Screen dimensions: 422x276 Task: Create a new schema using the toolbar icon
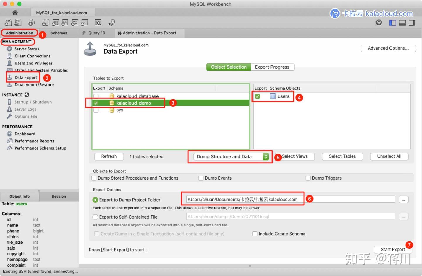[45, 23]
